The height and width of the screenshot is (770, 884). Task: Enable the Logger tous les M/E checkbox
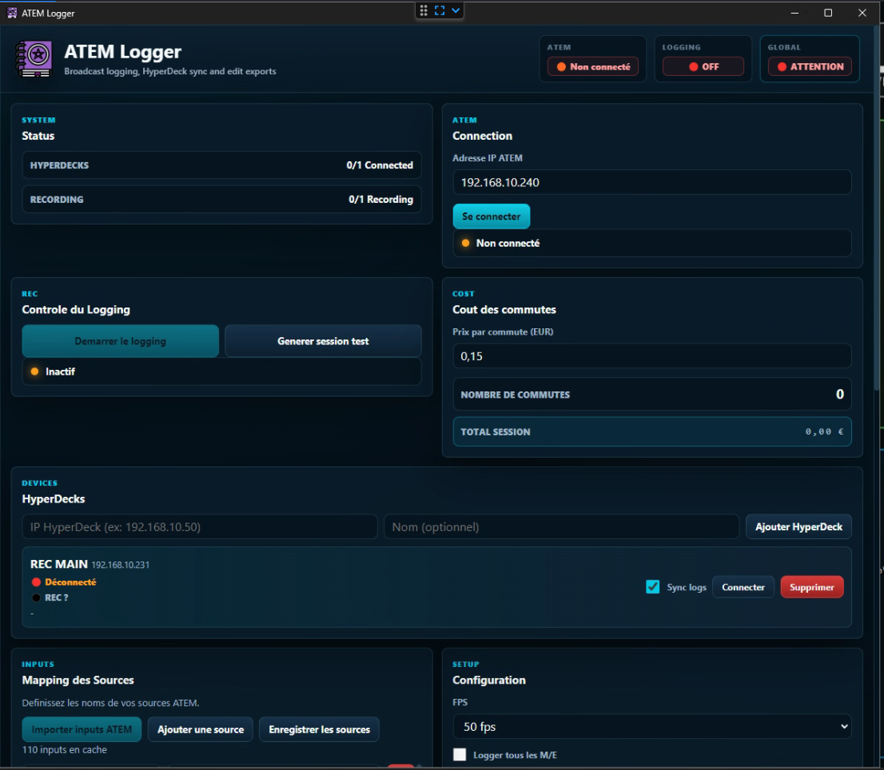460,755
